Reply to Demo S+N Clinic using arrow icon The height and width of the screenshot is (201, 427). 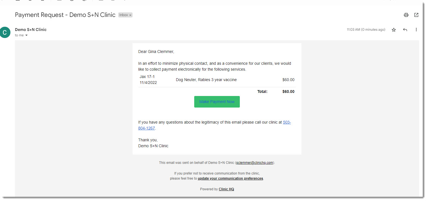click(x=405, y=30)
